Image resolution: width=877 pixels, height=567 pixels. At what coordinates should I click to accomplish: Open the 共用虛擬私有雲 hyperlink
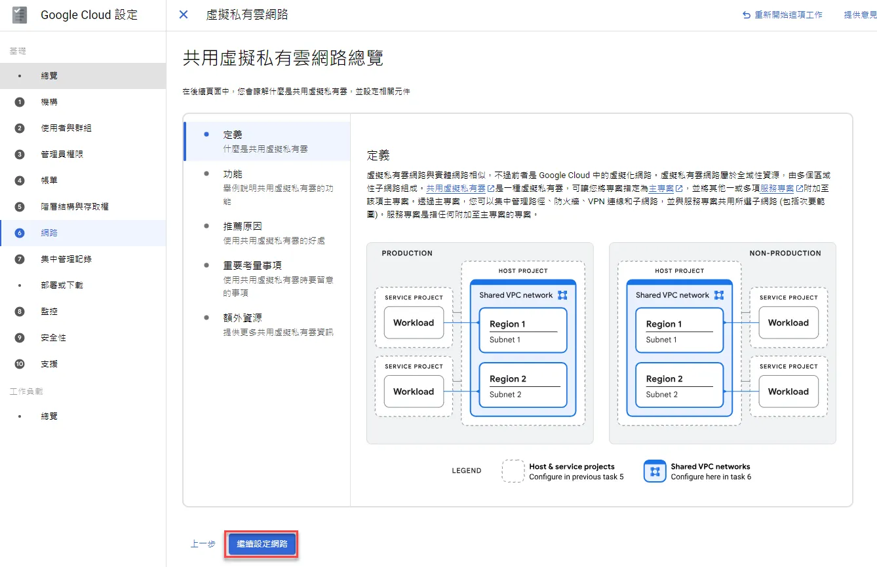(456, 189)
